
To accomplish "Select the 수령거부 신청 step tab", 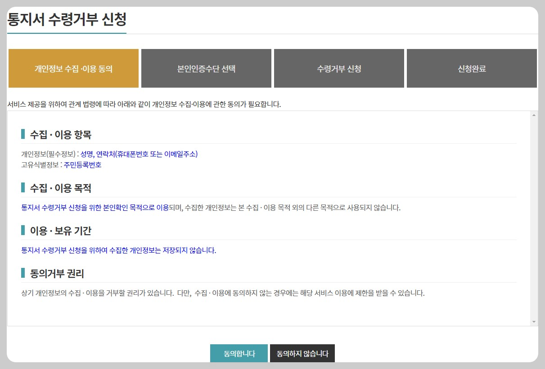I will (x=339, y=68).
